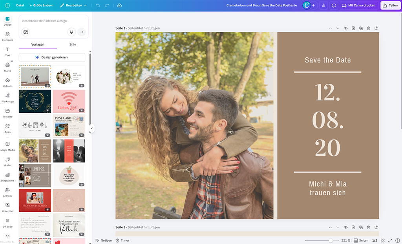Open the Design panel in sidebar
This screenshot has width=402, height=244.
click(x=7, y=21)
